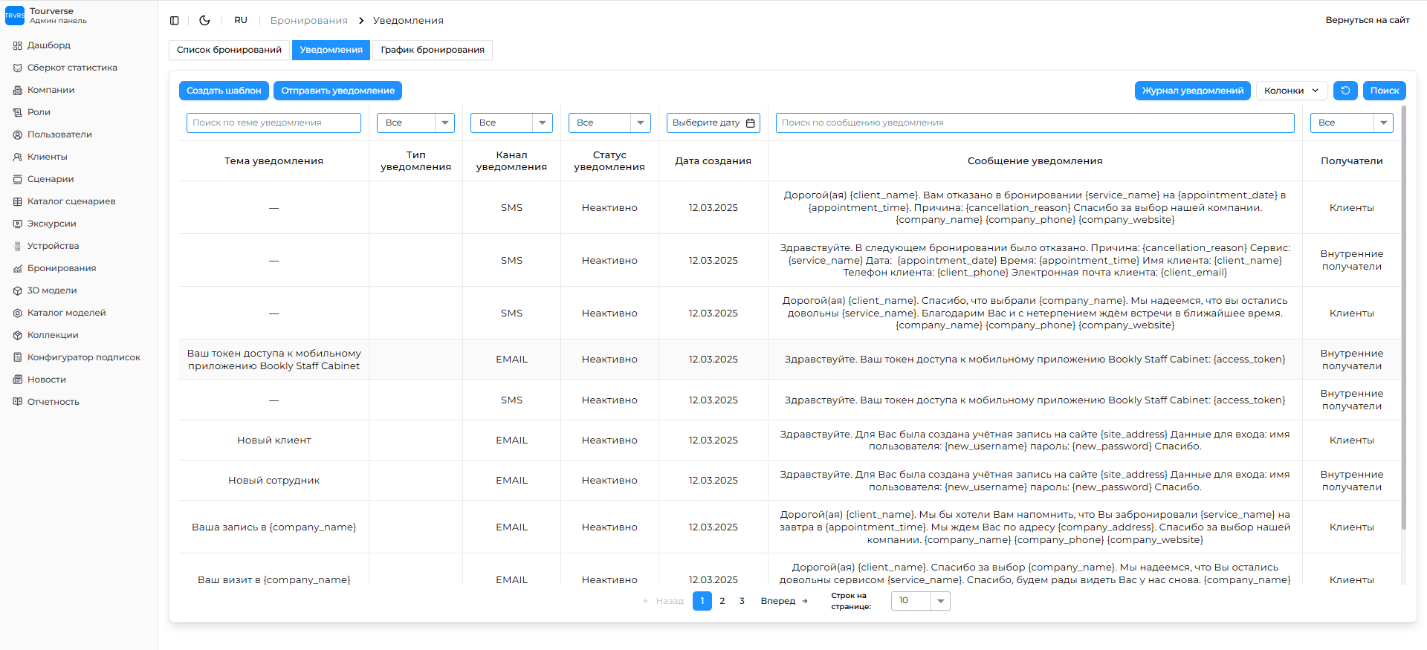
Task: Switch to График бронирования tab
Action: coord(433,50)
